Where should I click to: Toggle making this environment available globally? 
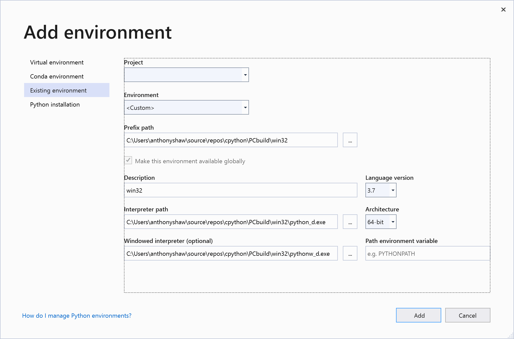[x=128, y=160]
